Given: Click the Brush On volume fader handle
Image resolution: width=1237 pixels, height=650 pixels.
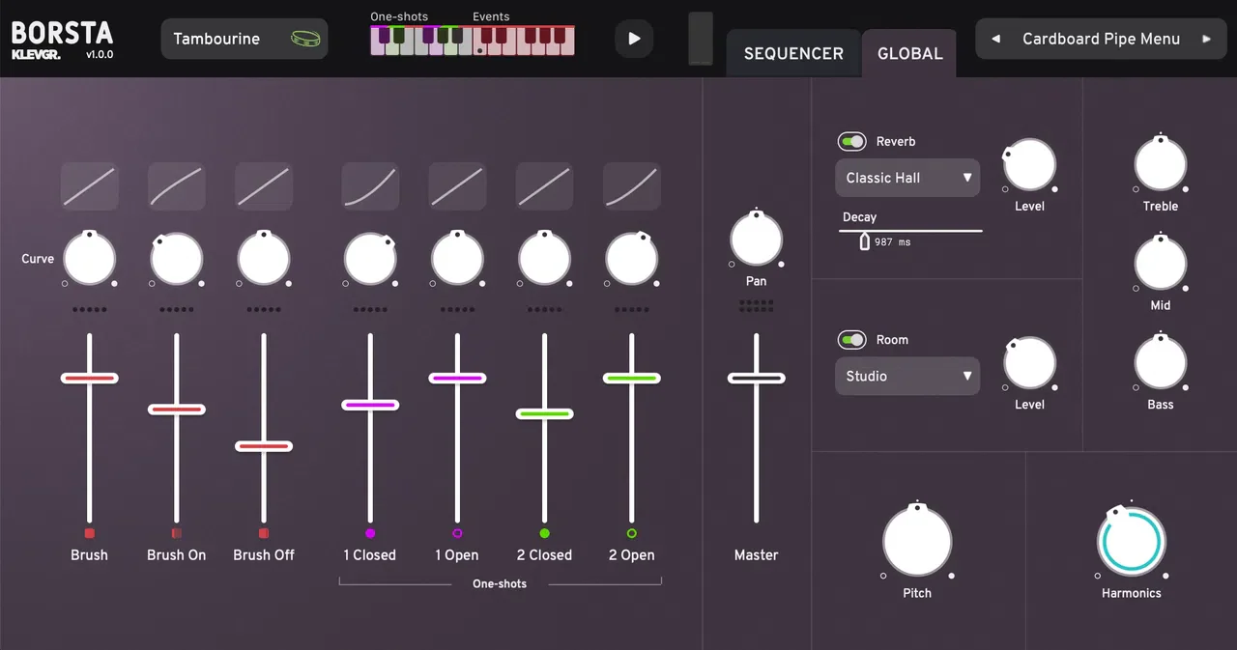Looking at the screenshot, I should pyautogui.click(x=177, y=410).
